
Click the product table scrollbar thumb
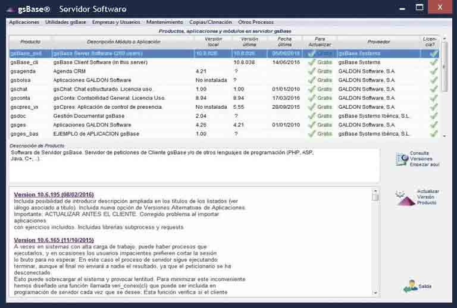click(445, 67)
